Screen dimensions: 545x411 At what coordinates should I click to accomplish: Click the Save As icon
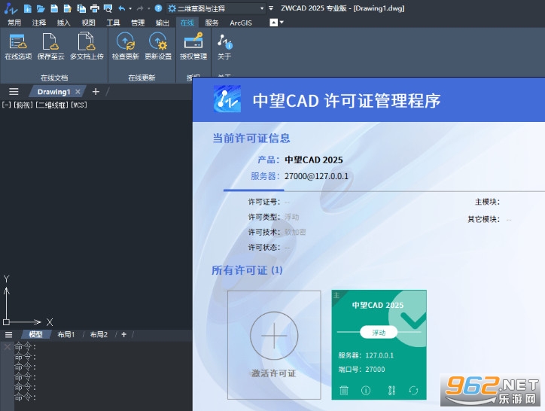point(68,8)
